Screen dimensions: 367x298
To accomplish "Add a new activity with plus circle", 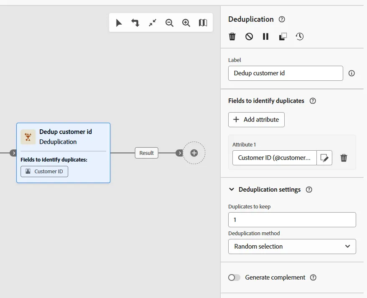I will tap(194, 153).
